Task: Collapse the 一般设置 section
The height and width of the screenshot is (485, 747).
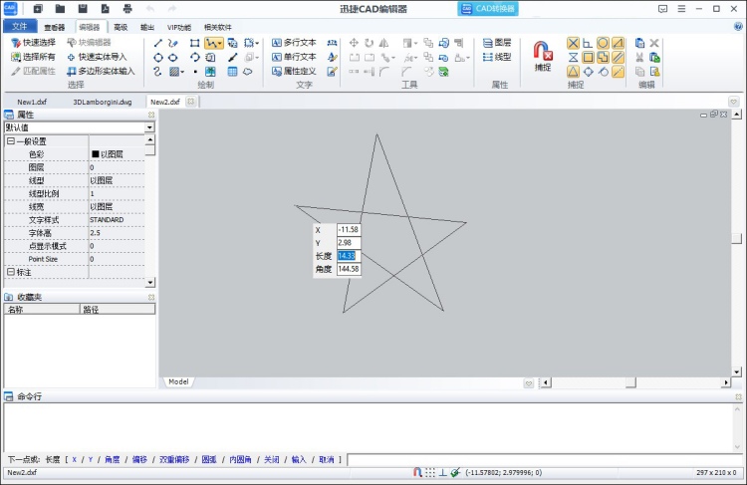Action: tap(11, 141)
